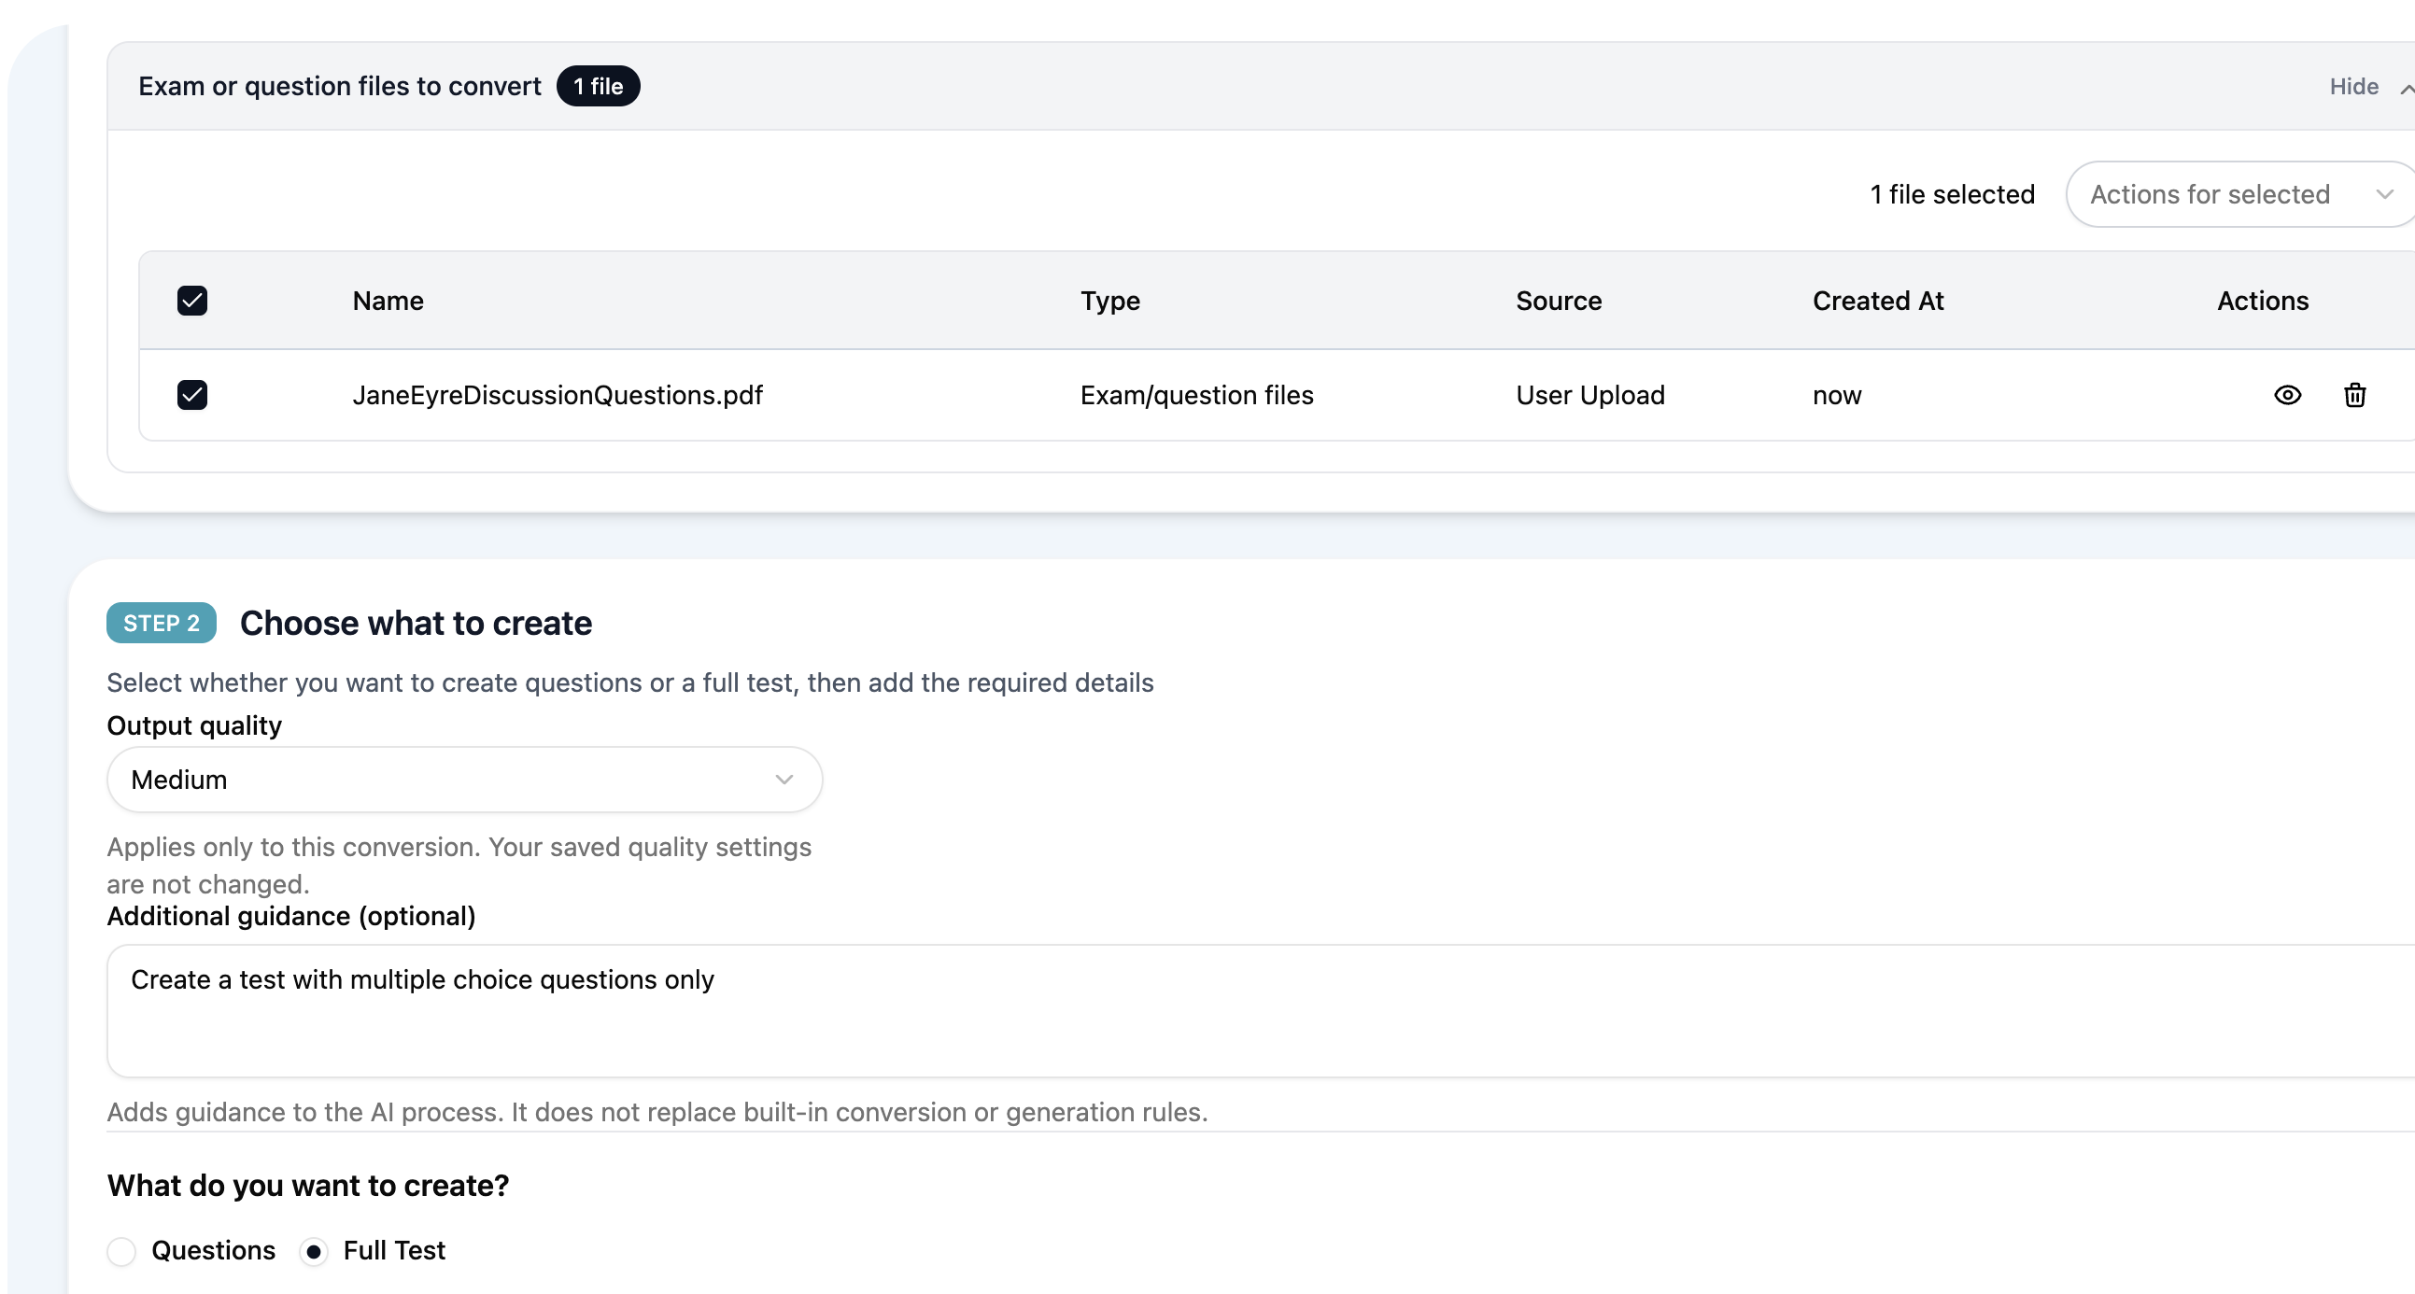Click the JaneEyreDiscussionQuestions.pdf file name
2415x1294 pixels.
pyautogui.click(x=558, y=396)
